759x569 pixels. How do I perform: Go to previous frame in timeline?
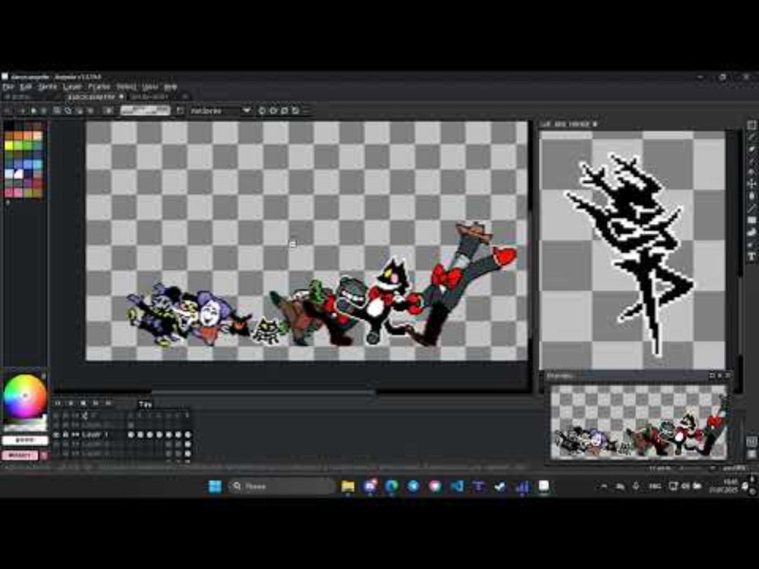tap(71, 403)
